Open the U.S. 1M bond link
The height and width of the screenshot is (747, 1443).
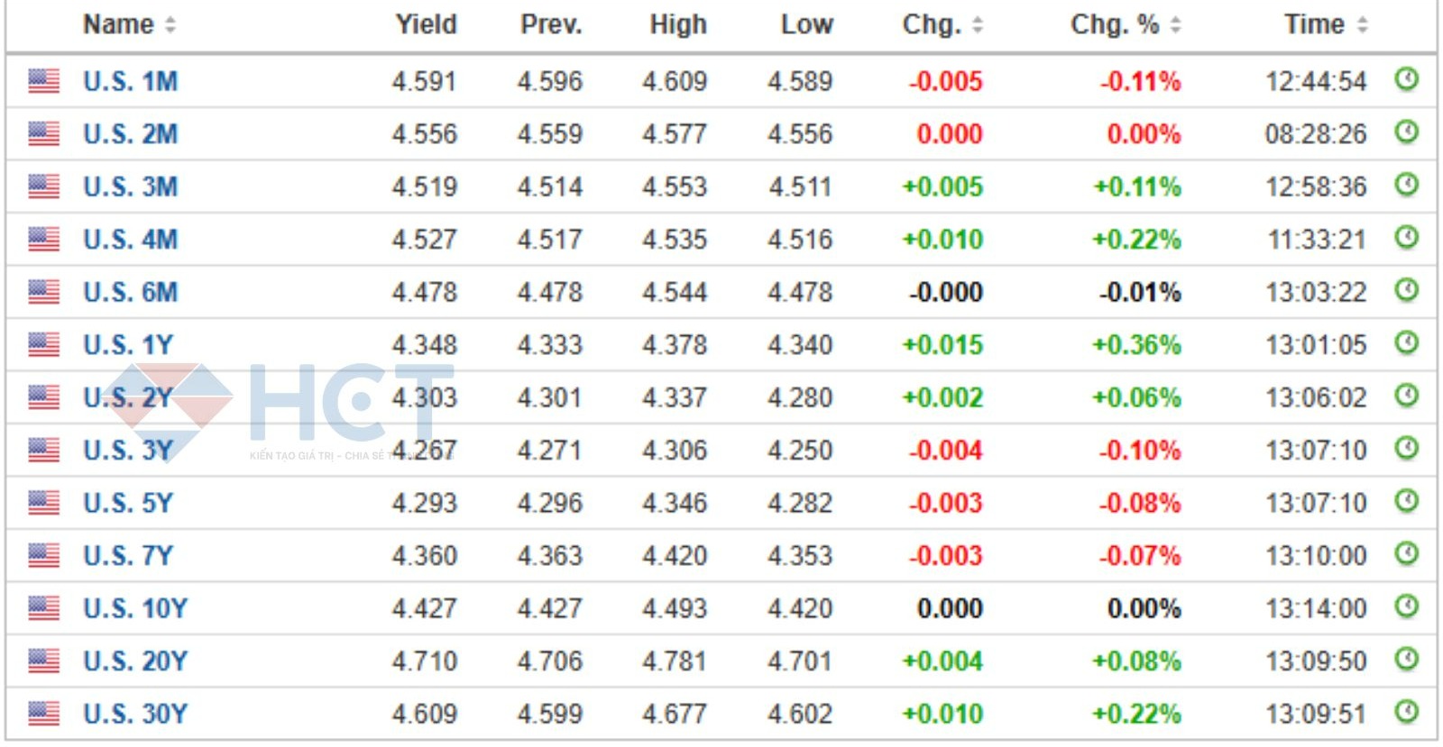coord(130,81)
